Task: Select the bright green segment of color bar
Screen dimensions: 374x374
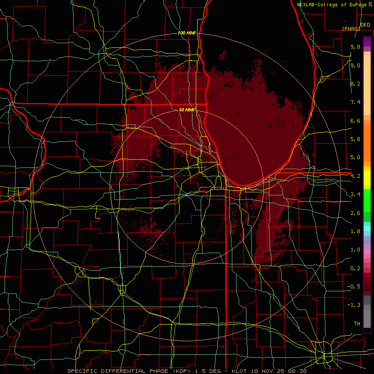Action: [367, 200]
